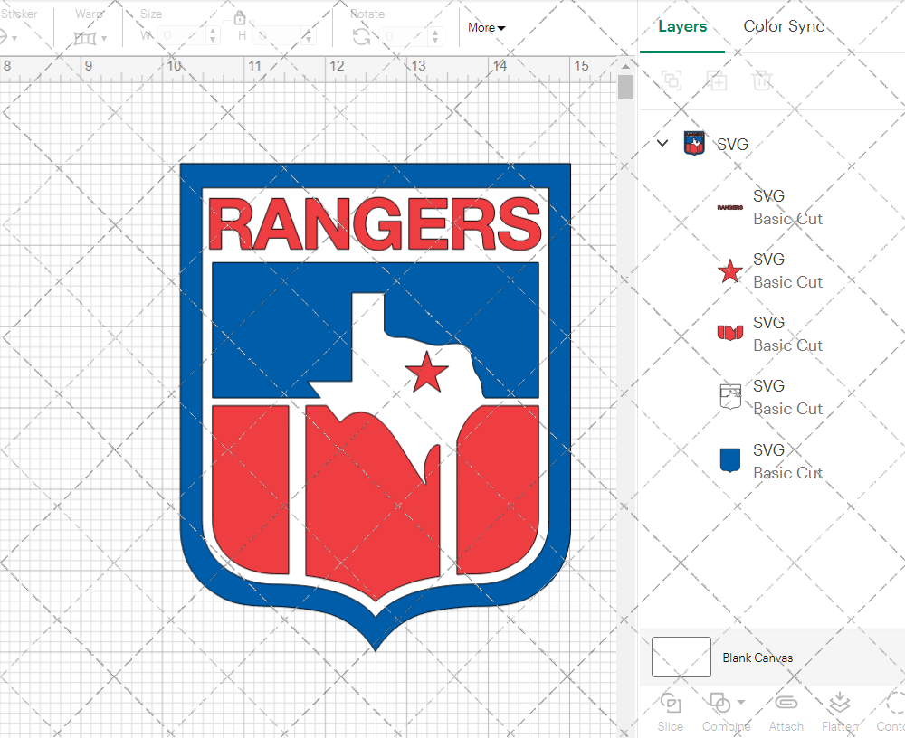The width and height of the screenshot is (905, 738).
Task: Click the Duplicate layer icon
Action: 717,80
